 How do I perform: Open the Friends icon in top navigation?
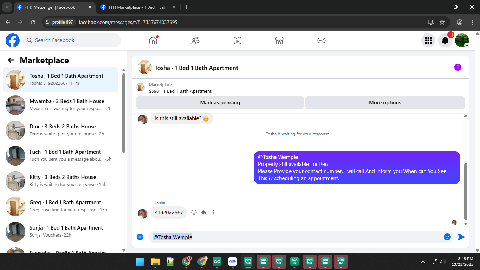tap(195, 40)
